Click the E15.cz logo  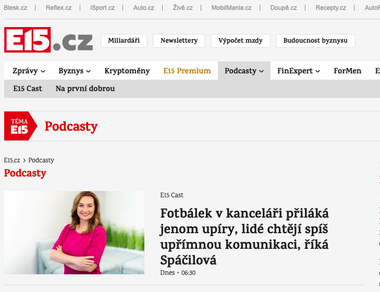(x=48, y=40)
